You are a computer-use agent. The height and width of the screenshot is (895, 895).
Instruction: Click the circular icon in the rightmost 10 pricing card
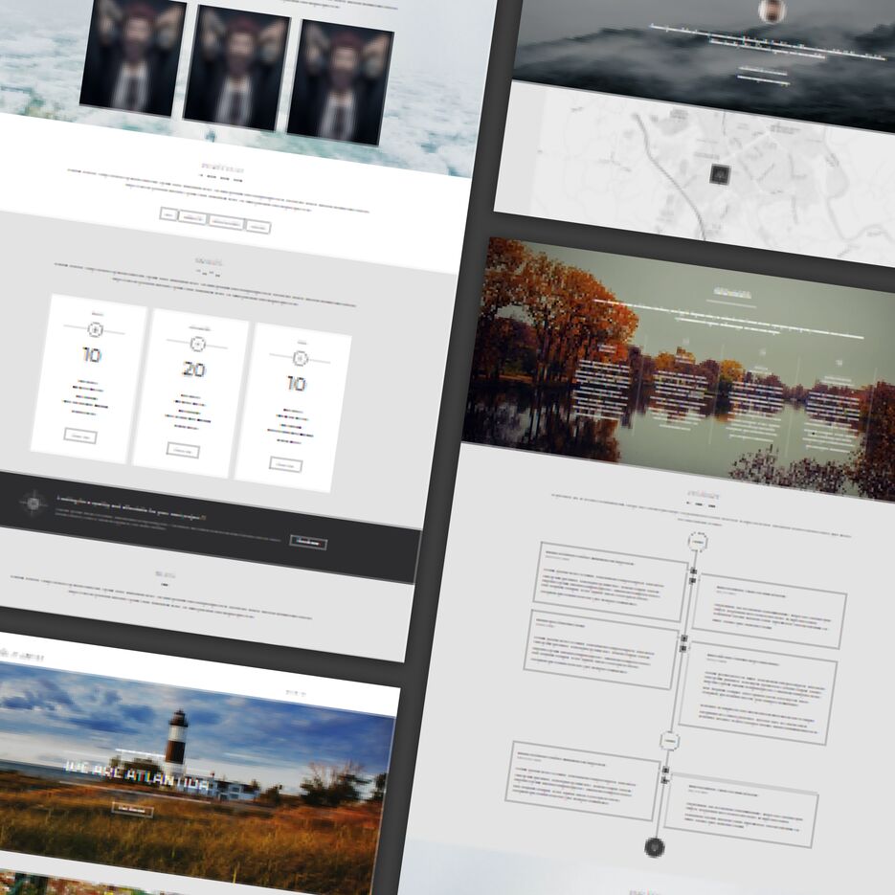click(301, 358)
